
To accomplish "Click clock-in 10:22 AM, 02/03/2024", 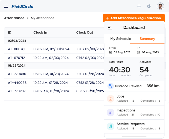I will [x=51, y=58].
